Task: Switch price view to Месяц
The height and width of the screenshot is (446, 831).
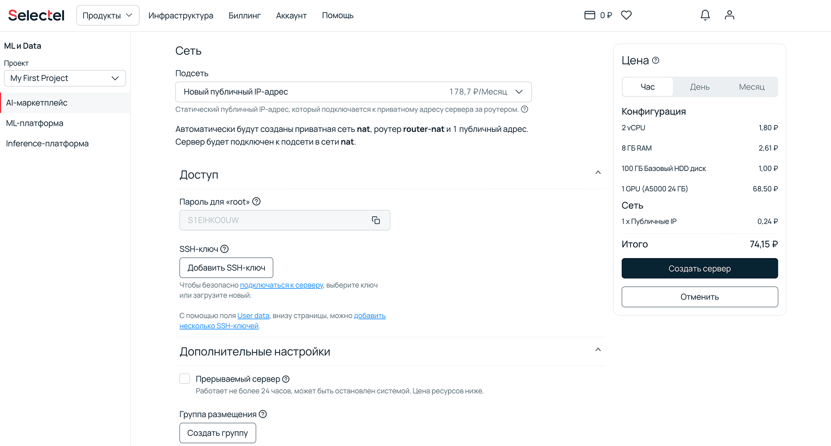Action: tap(751, 87)
